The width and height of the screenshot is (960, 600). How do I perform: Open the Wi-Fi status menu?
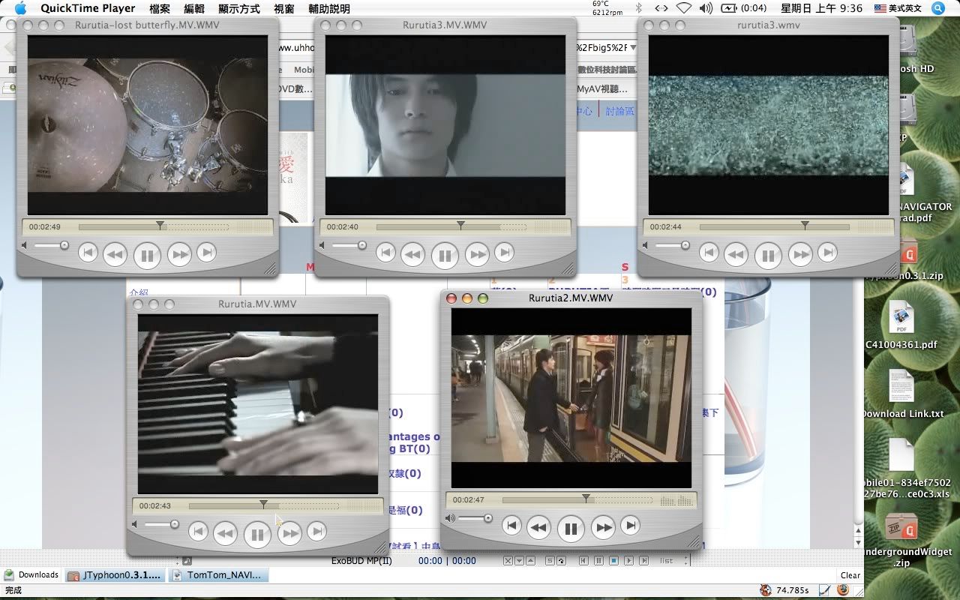coord(683,8)
